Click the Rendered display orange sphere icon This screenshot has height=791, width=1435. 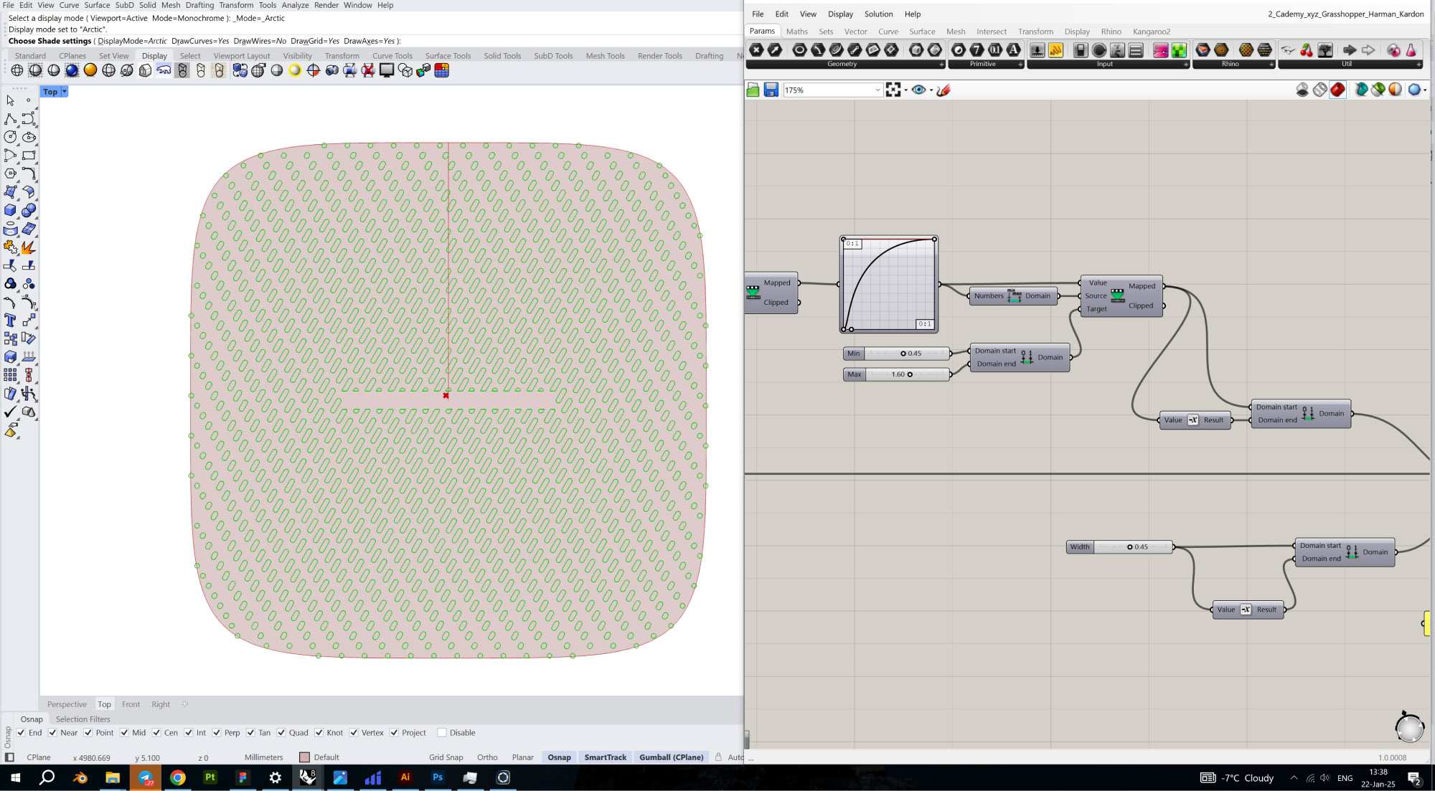pyautogui.click(x=90, y=70)
